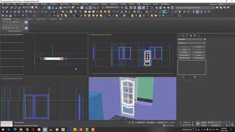
Task: Switch to the Object Paint ribbon tab
Action: point(41,19)
